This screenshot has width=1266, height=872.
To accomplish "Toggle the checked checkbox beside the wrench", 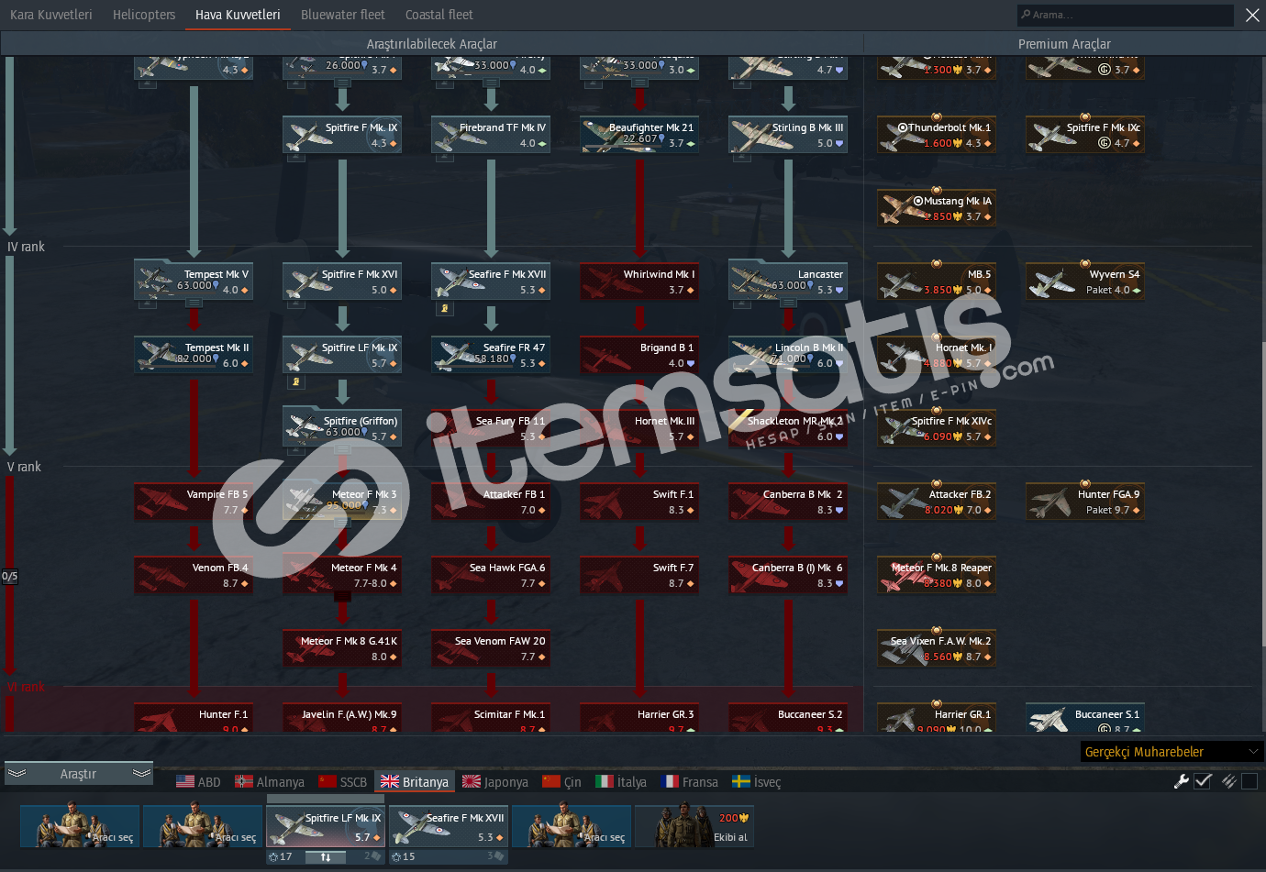I will point(1203,781).
